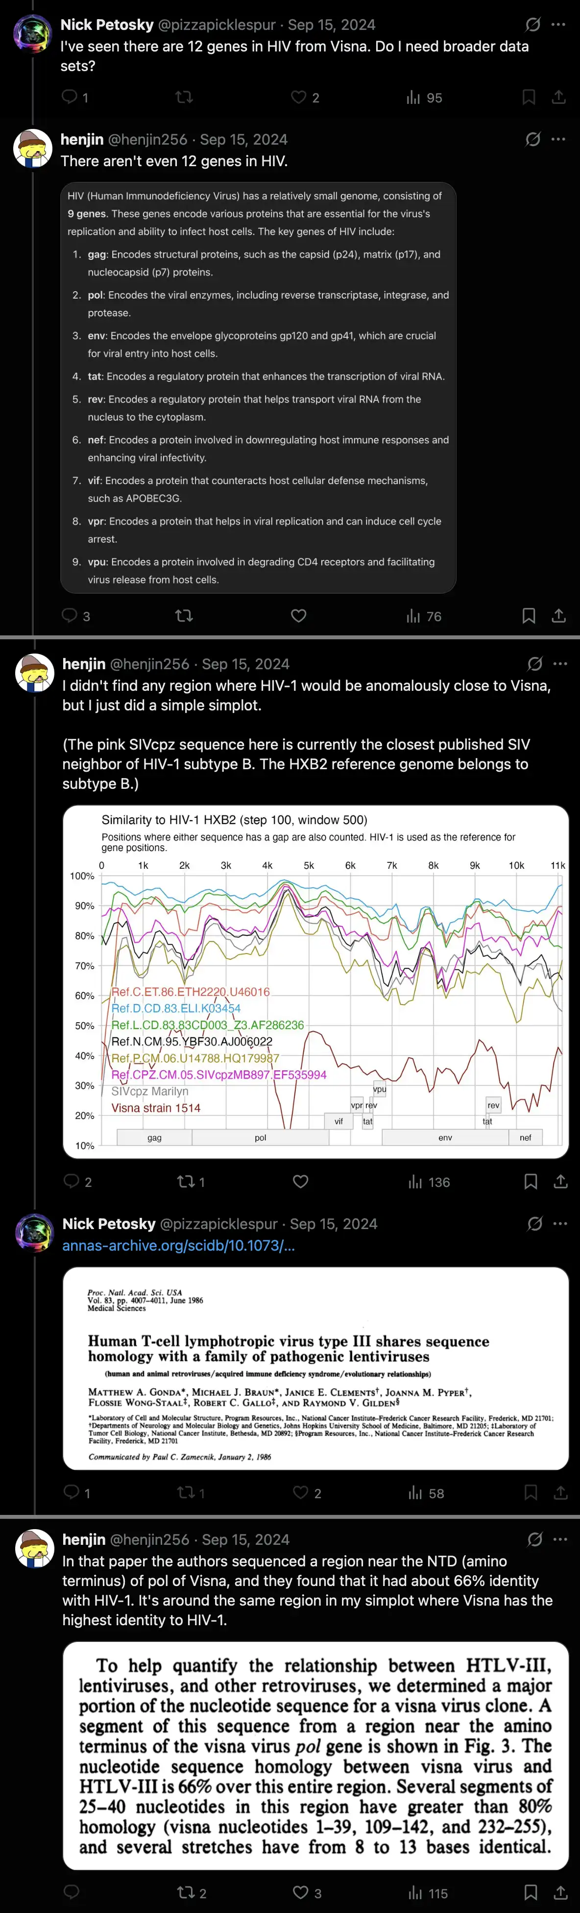Reply to henjin's last tweet about pol NTD
Viewport: 580px width, 1913px height.
pyautogui.click(x=71, y=1892)
